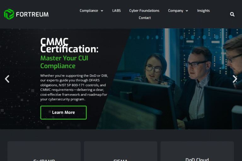The image size is (242, 161).
Task: Click the green Fortreum hexagon logo icon
Action: pos(9,14)
